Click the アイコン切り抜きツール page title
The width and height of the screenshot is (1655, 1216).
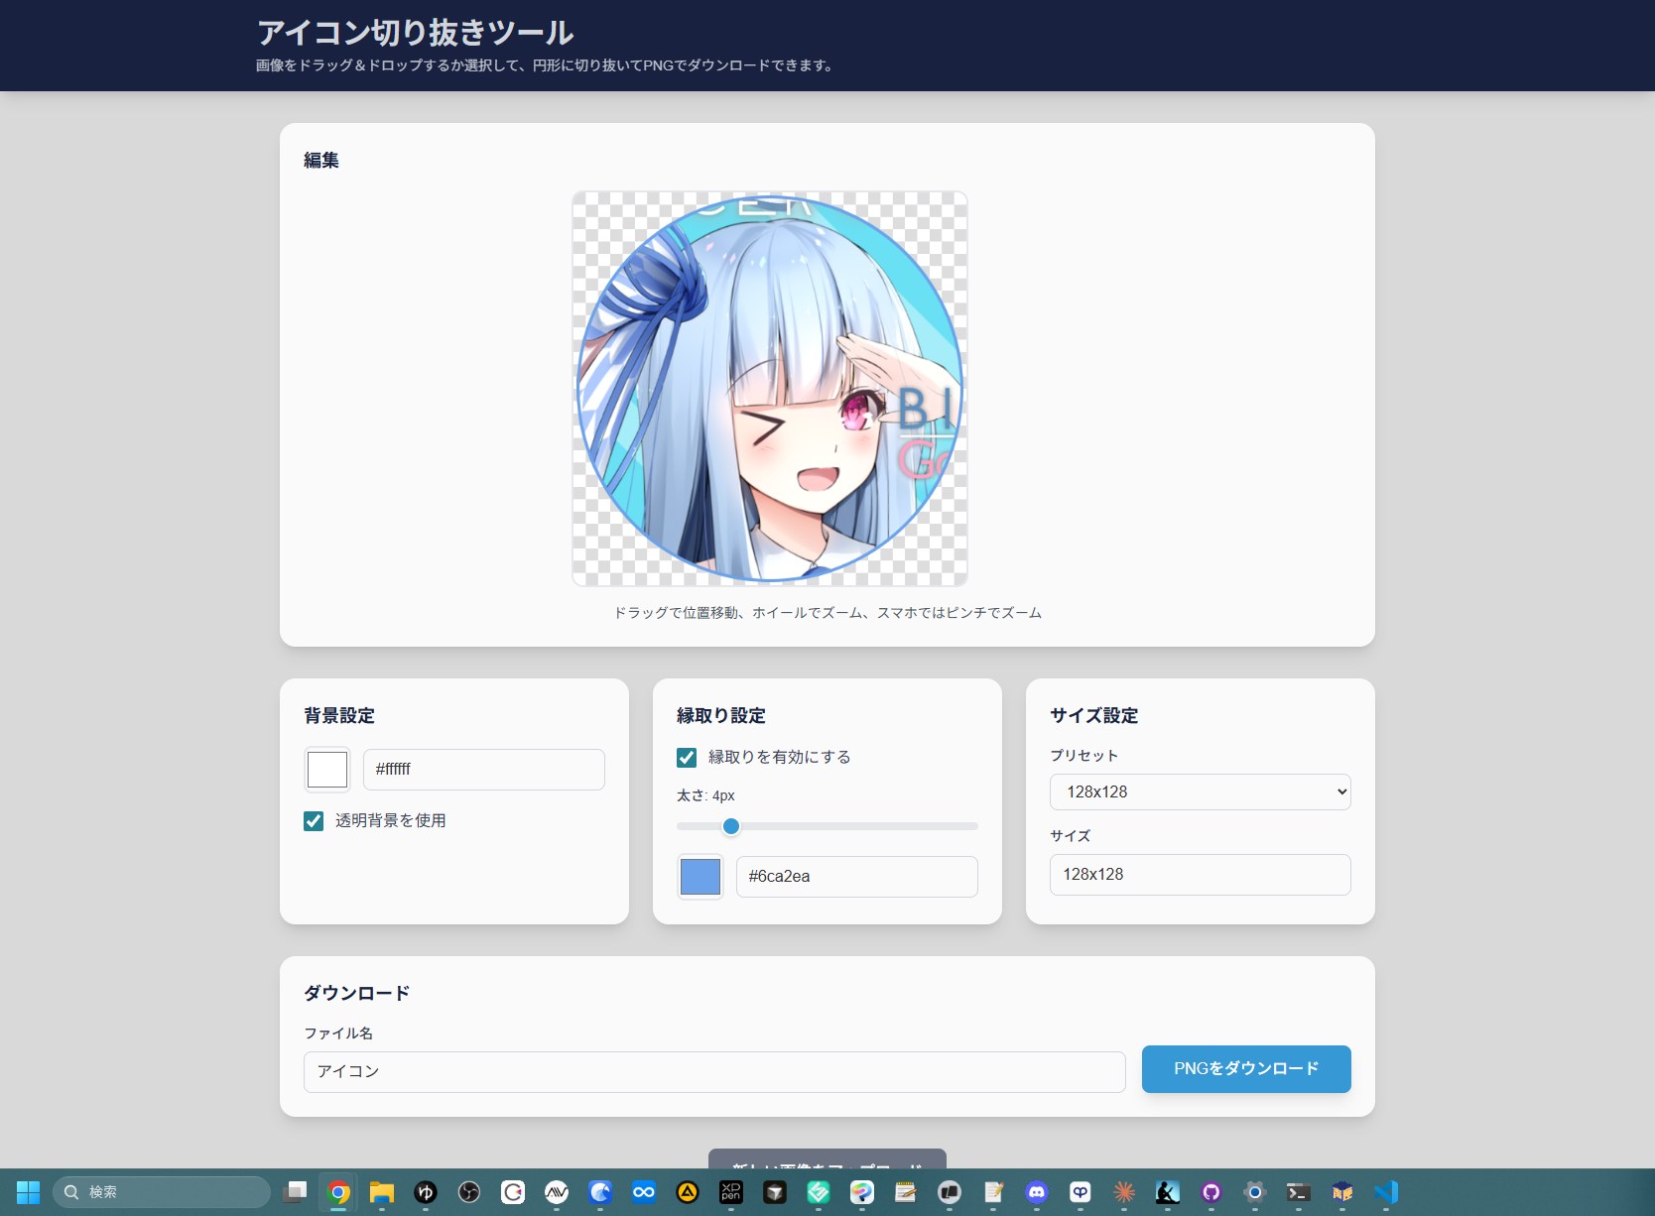click(x=415, y=33)
